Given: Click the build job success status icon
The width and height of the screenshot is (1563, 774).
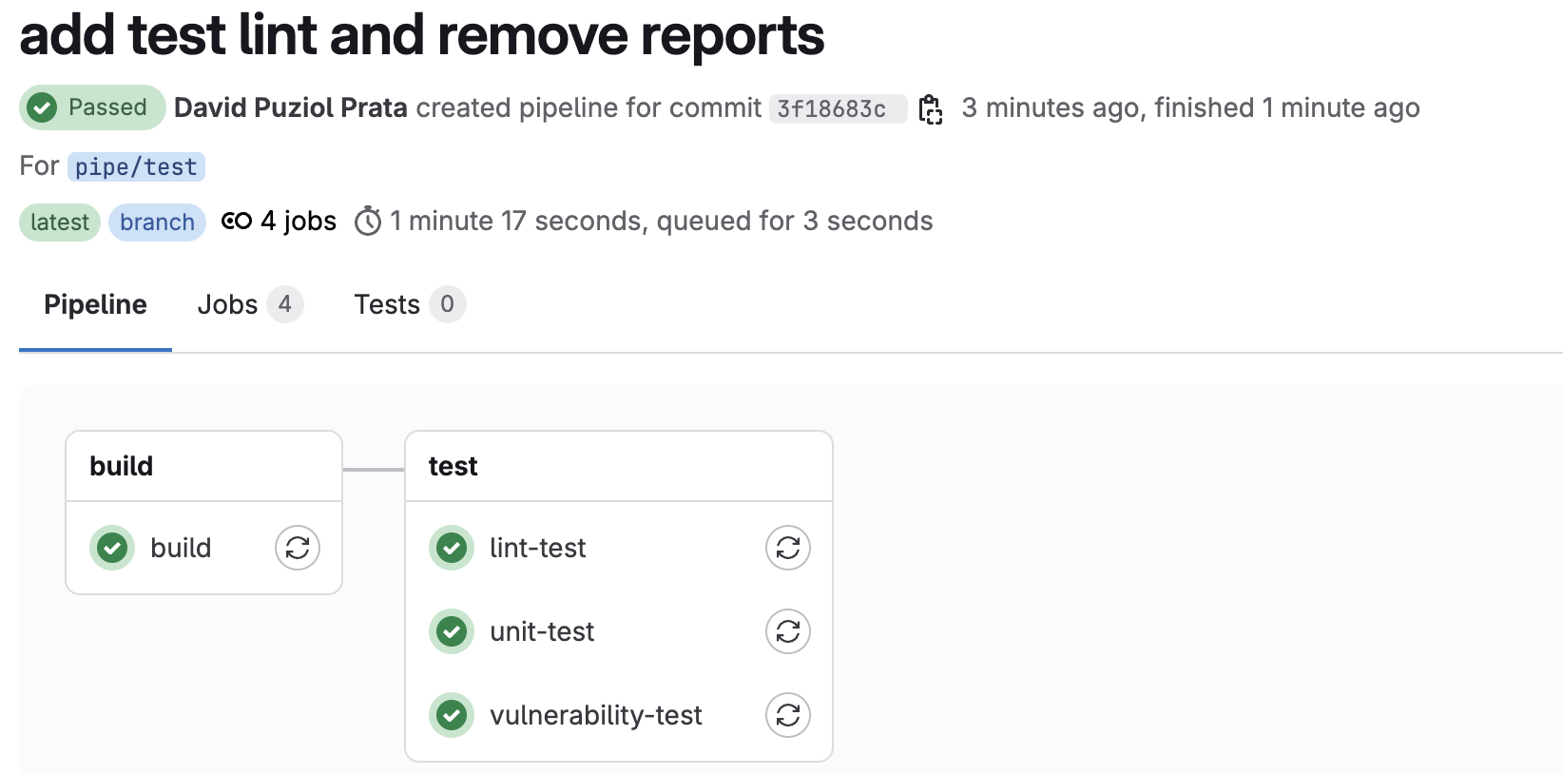Looking at the screenshot, I should [x=112, y=548].
